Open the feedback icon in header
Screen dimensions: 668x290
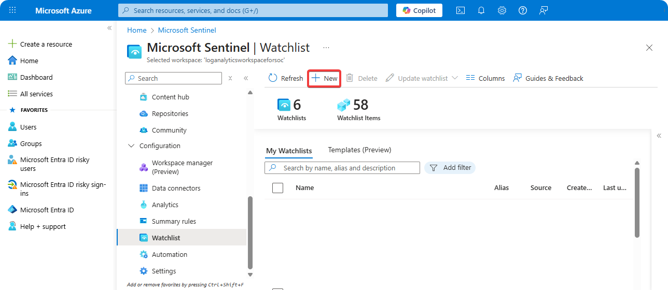click(x=544, y=10)
